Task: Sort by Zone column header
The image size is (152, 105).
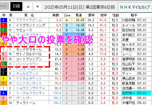Action: click(67, 15)
